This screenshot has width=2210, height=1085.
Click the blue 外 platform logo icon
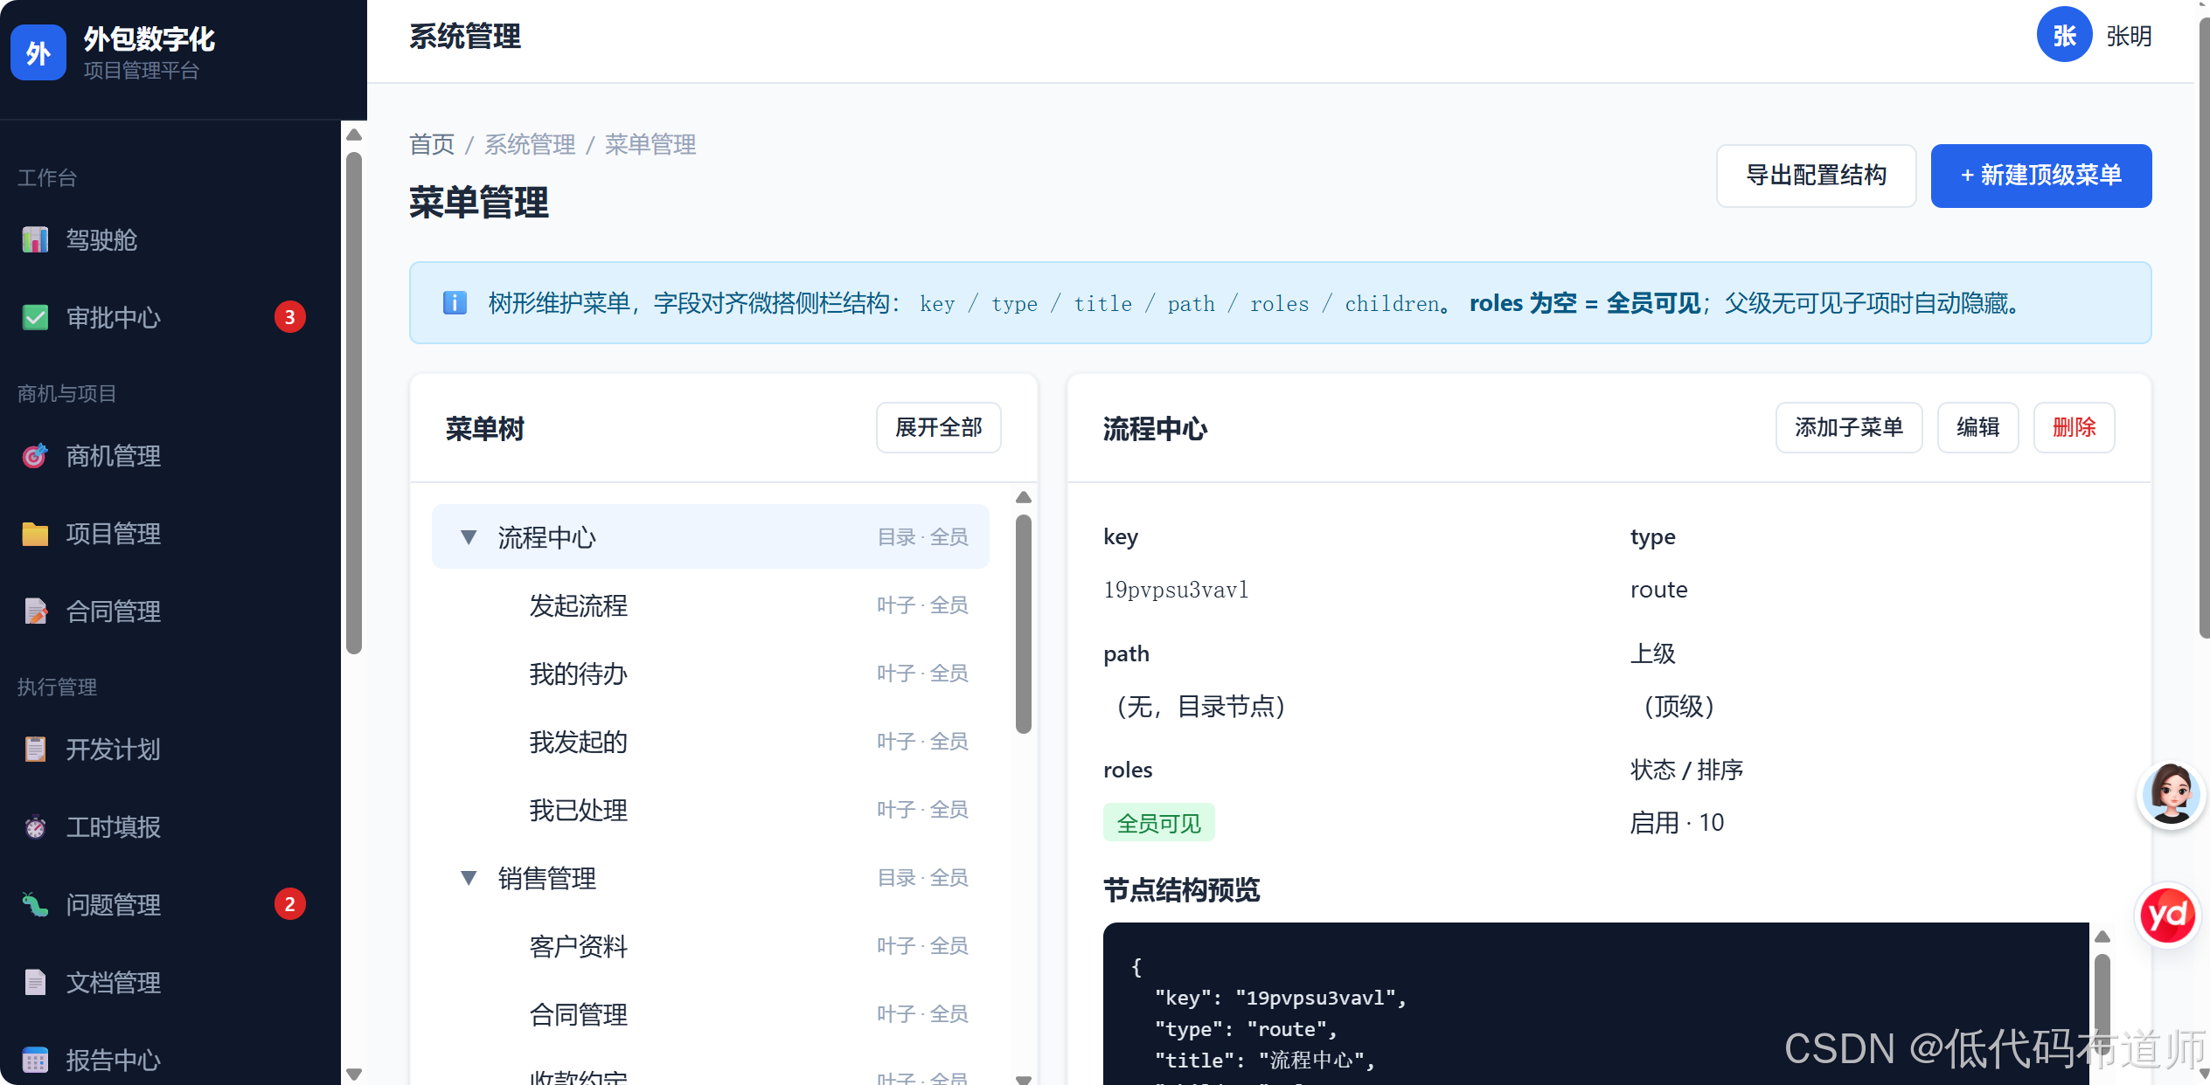(38, 52)
